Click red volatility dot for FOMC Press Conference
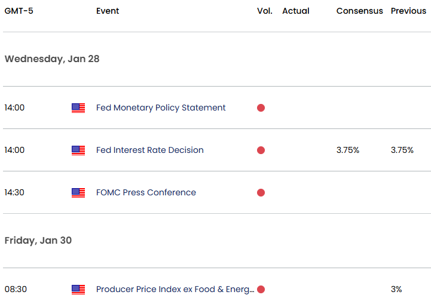The image size is (431, 307). pos(261,193)
